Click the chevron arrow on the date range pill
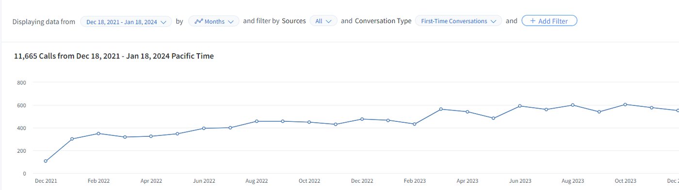679x190 pixels. 163,22
